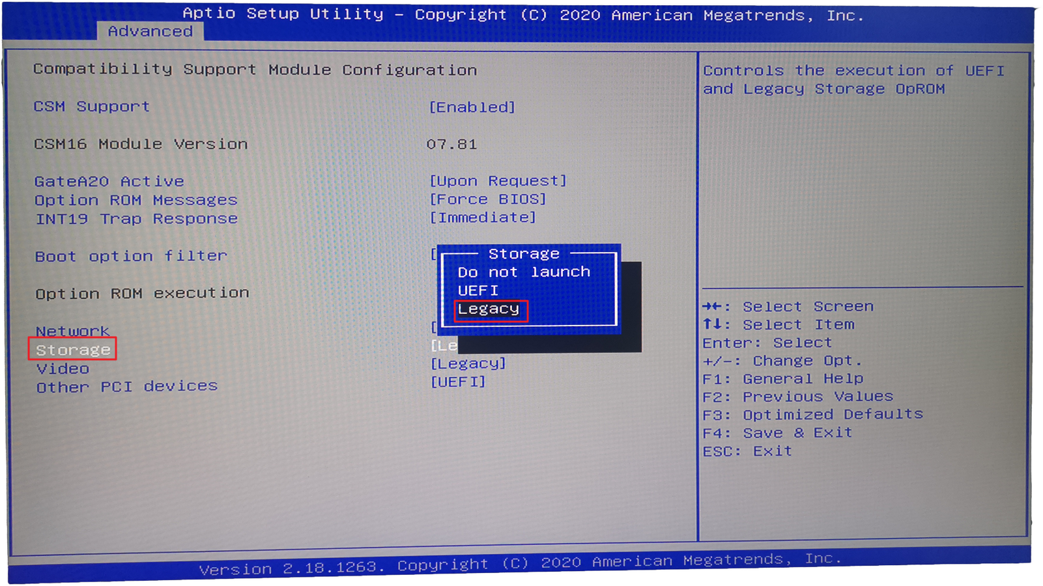Select the GateA20 Active option

[x=109, y=181]
